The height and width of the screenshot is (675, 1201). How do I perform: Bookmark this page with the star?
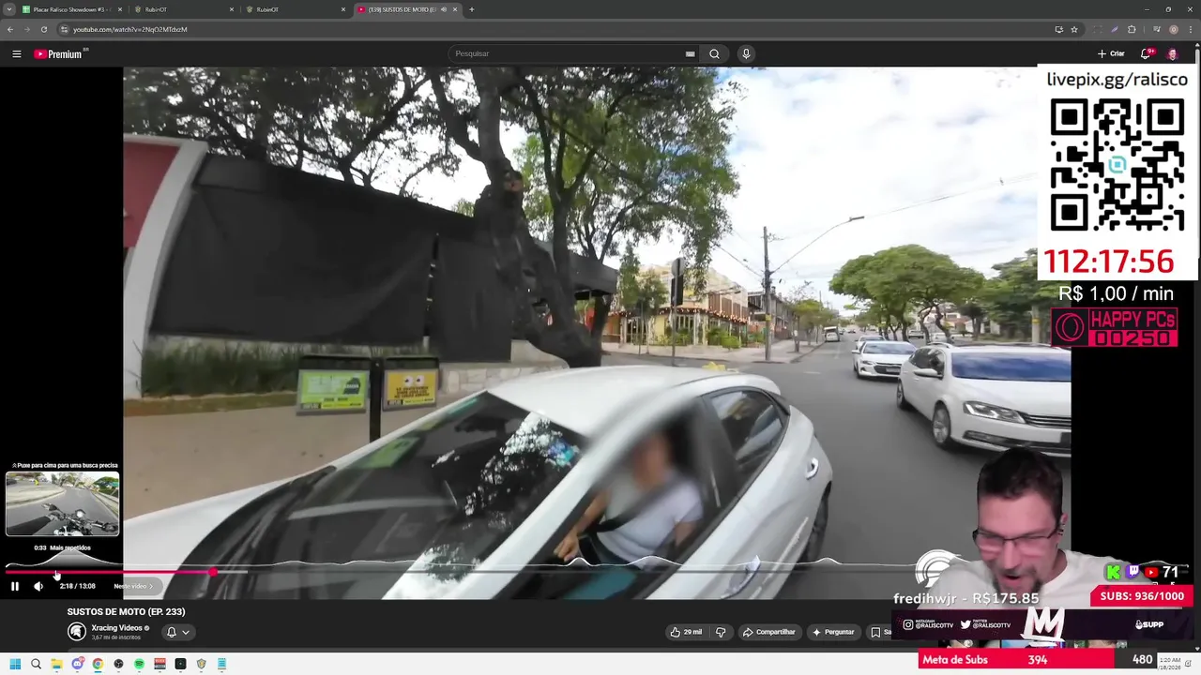coord(1074,29)
